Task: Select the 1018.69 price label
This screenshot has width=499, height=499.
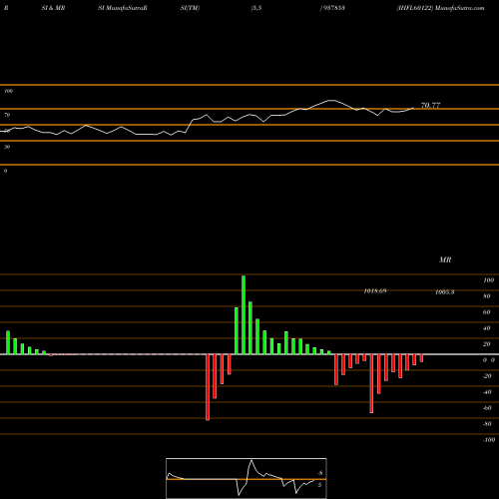Action: point(375,291)
